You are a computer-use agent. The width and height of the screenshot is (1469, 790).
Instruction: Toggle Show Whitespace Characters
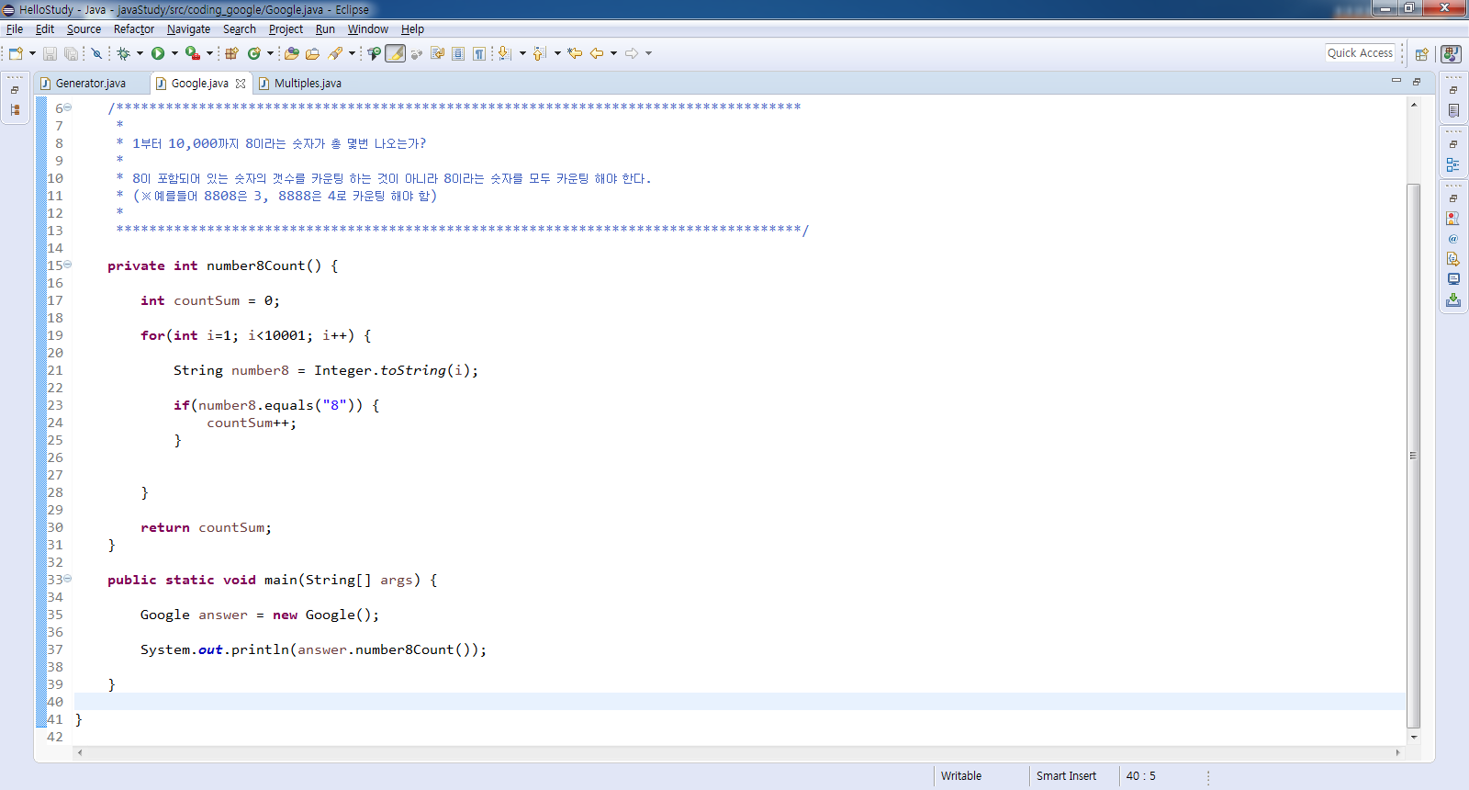(478, 53)
